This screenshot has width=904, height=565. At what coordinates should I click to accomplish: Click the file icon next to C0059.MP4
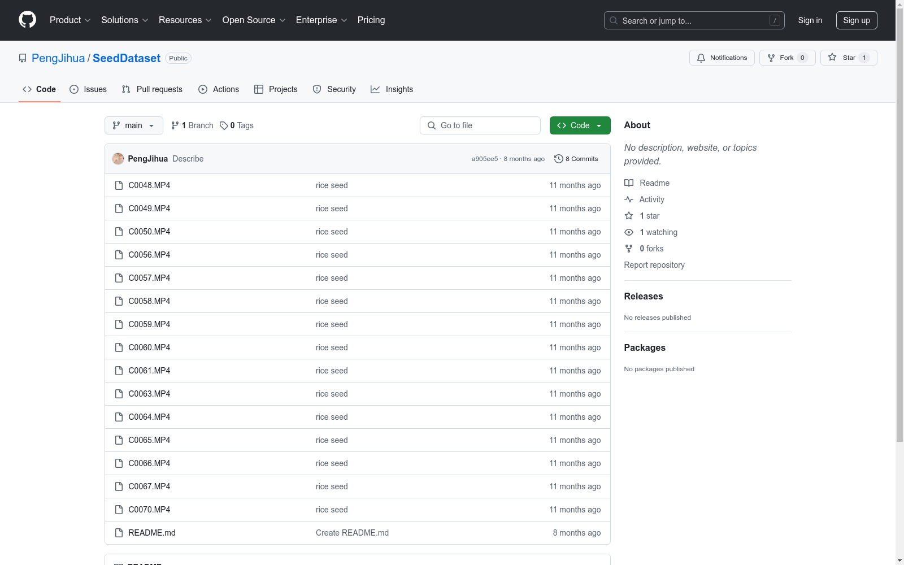(119, 324)
